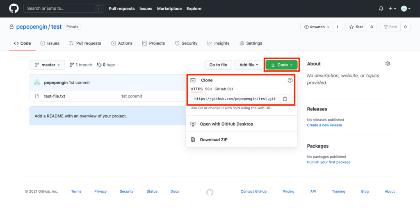Screen dimensions: 420x216
Task: Open the Training footer link
Action: pyautogui.click(x=338, y=191)
